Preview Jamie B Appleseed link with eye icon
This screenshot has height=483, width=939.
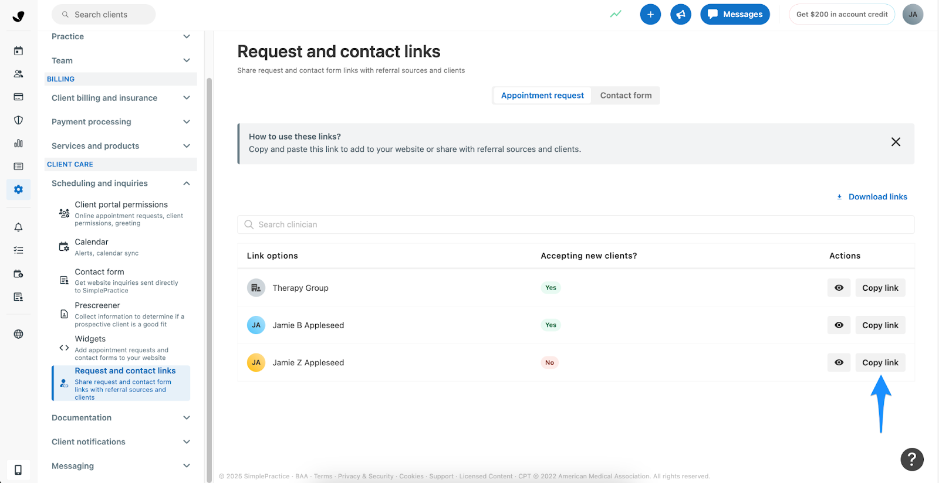(x=839, y=325)
